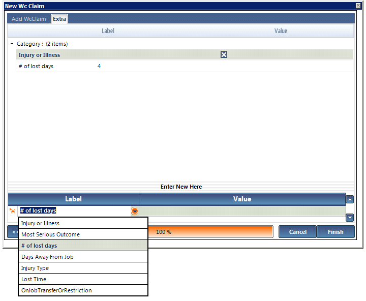366x301 pixels.
Task: Choose Injury or Illness from dropdown list
Action: [x=83, y=223]
